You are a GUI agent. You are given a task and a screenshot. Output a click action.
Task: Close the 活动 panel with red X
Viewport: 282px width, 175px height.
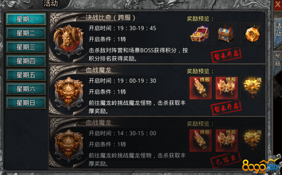click(x=278, y=5)
